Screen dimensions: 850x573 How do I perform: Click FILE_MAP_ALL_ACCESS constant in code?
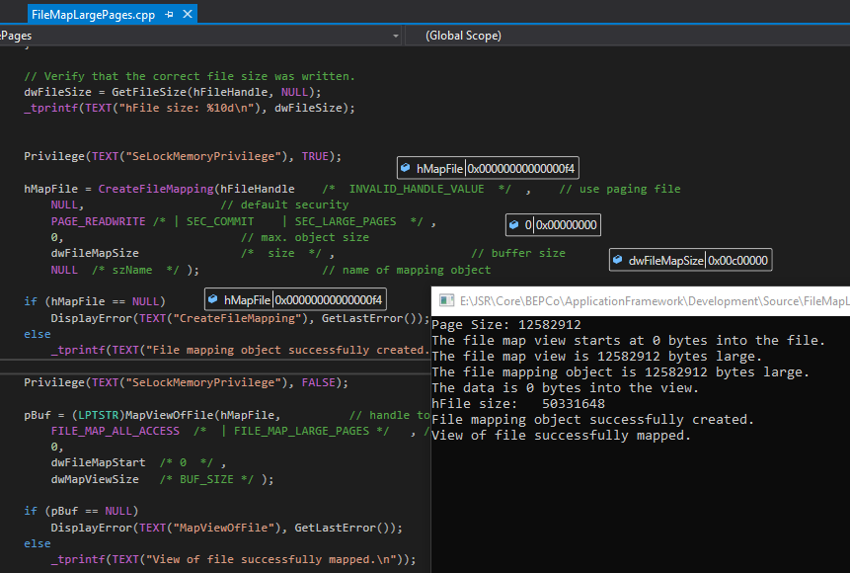(115, 431)
